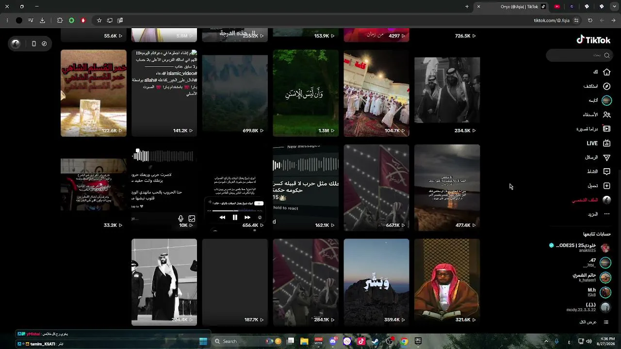621x349 pixels.
Task: Skip backward in the 656.4K video overlay
Action: coord(222,218)
